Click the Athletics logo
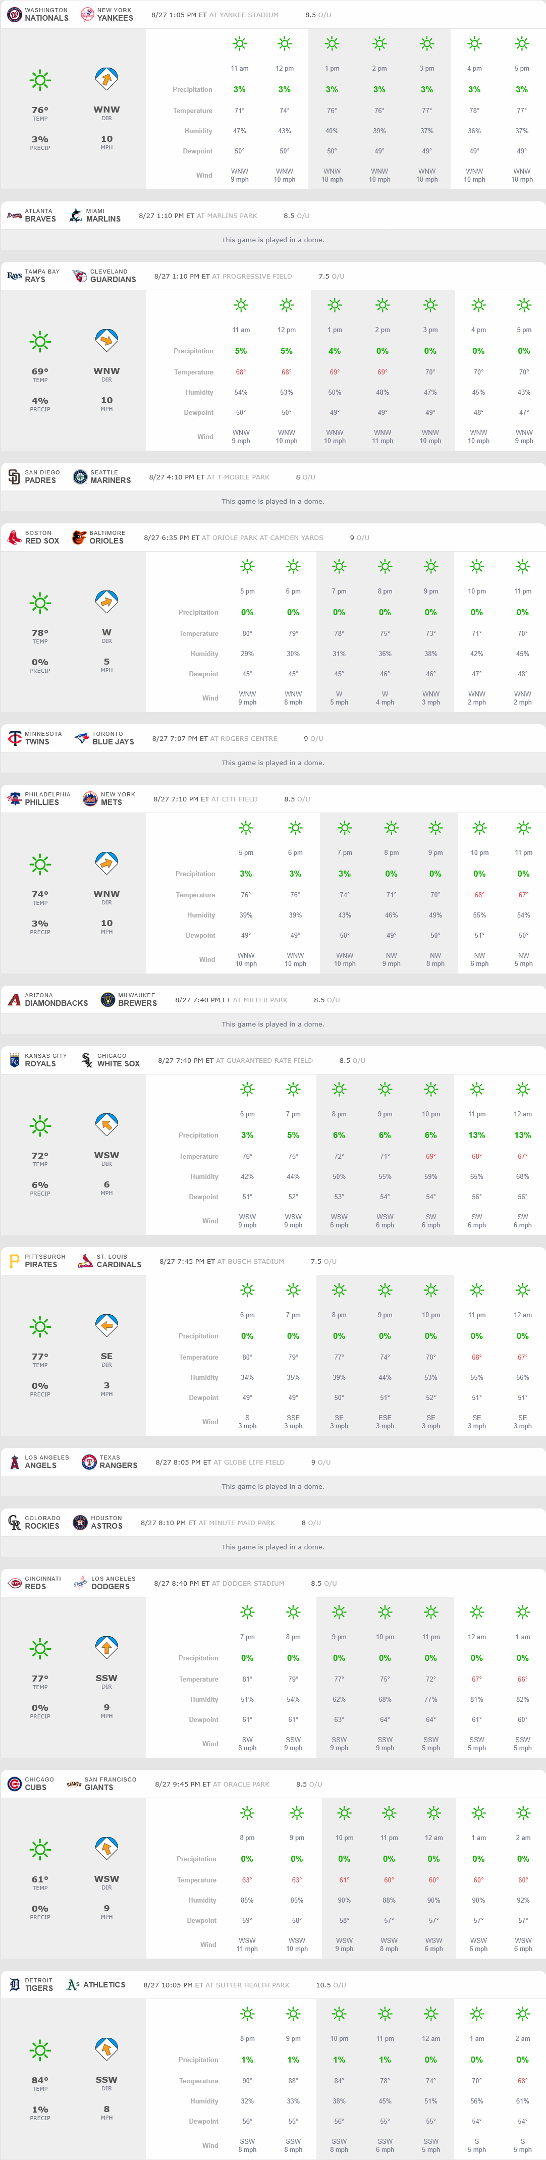Image resolution: width=546 pixels, height=2160 pixels. tap(73, 1985)
